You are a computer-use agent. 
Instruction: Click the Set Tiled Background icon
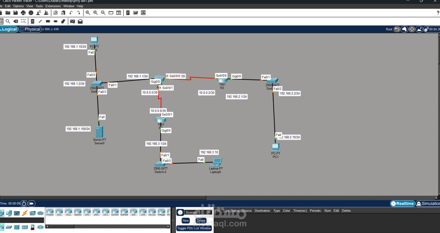(x=419, y=29)
